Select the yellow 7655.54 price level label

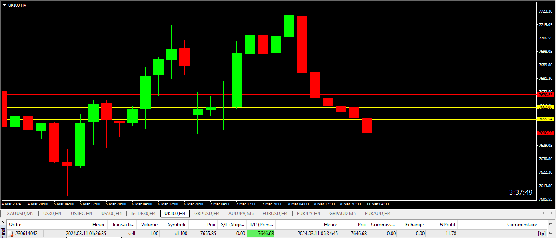click(545, 119)
